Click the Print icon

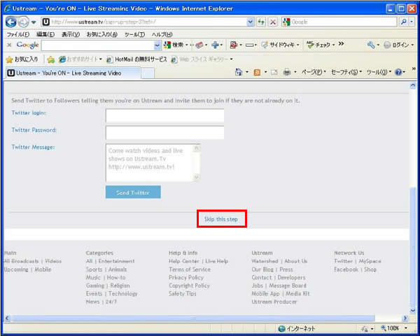[x=287, y=72]
